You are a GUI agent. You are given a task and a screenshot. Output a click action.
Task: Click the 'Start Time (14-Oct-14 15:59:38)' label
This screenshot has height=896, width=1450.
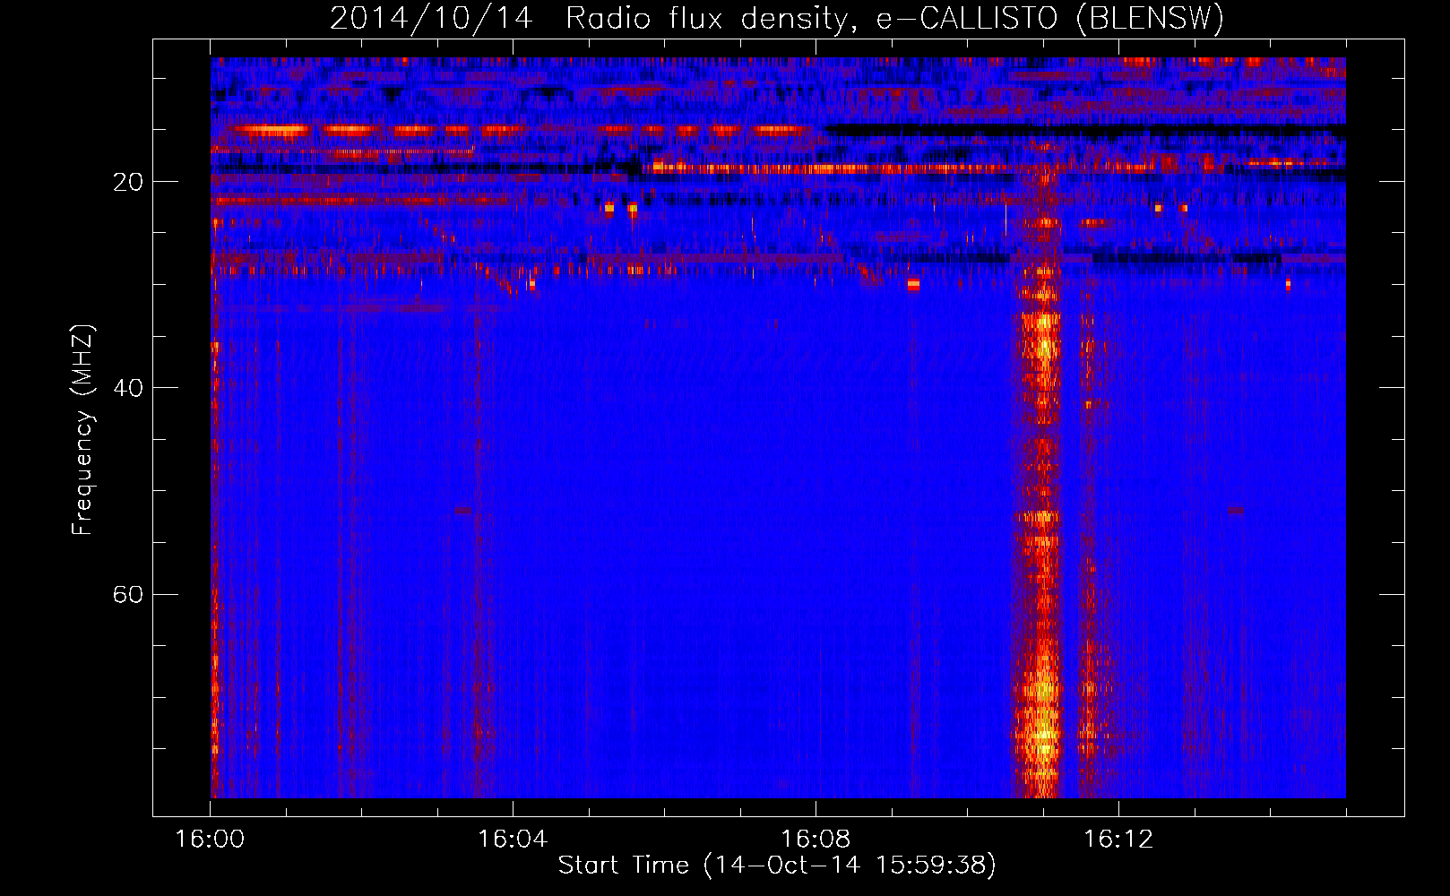click(777, 865)
